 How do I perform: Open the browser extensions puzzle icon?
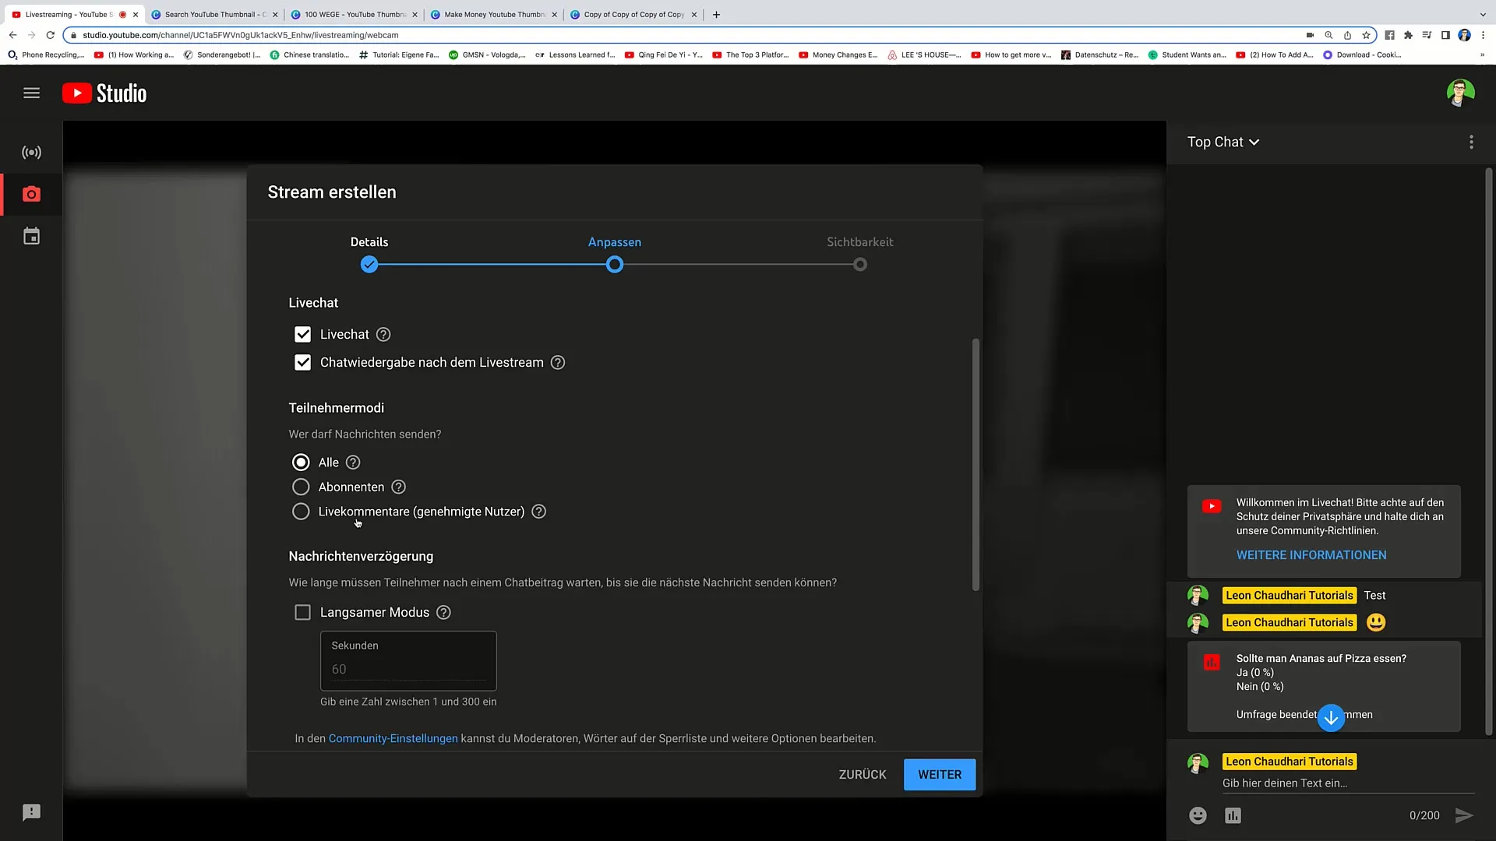tap(1408, 35)
